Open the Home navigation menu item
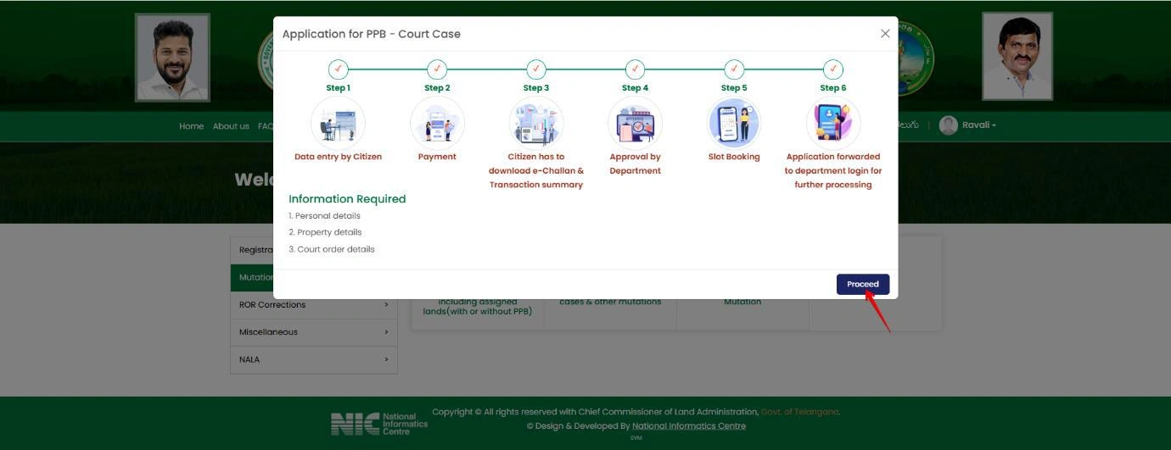Viewport: 1171px width, 450px height. point(191,126)
